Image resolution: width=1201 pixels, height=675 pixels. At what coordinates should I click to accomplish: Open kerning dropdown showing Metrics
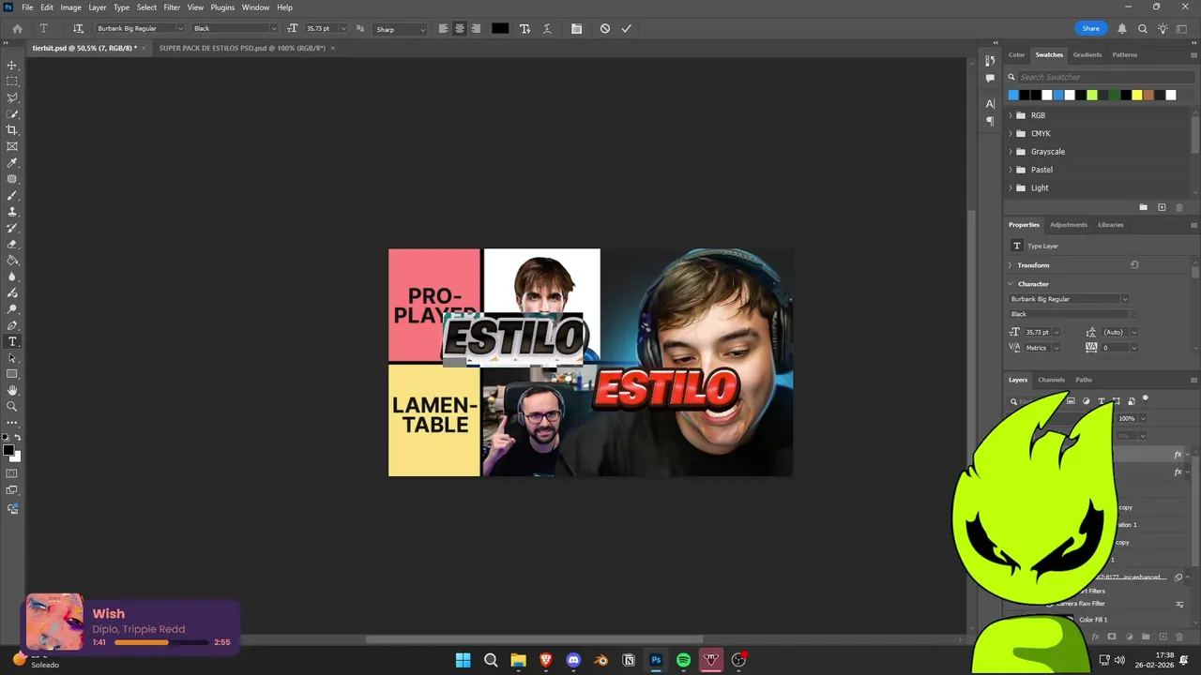(1056, 348)
